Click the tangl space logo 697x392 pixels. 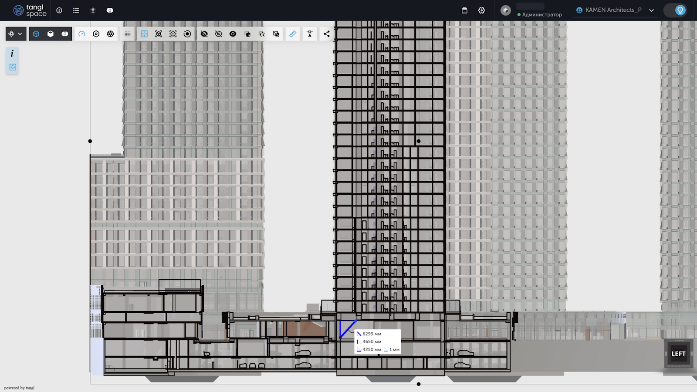pyautogui.click(x=30, y=10)
